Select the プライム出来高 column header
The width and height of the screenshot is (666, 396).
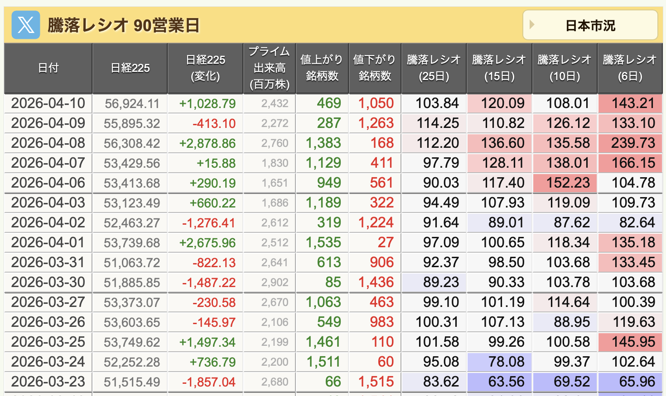tap(270, 68)
